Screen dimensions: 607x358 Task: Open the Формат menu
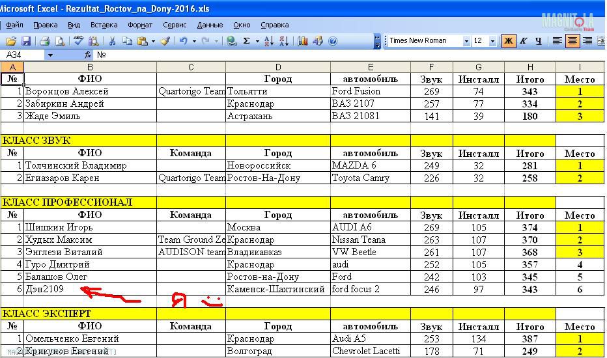pos(140,25)
